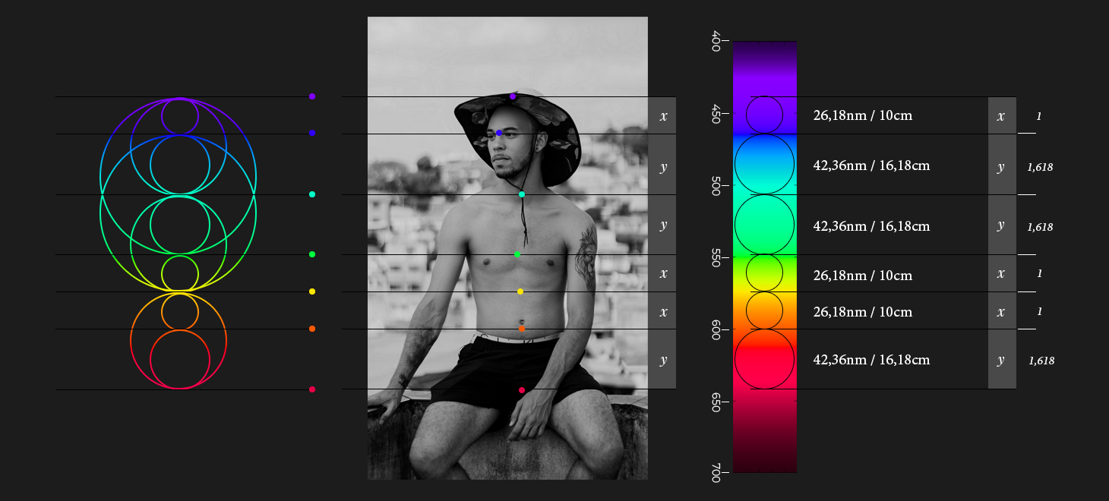Click the 450 wavelength label
1109x501 pixels.
tap(716, 113)
